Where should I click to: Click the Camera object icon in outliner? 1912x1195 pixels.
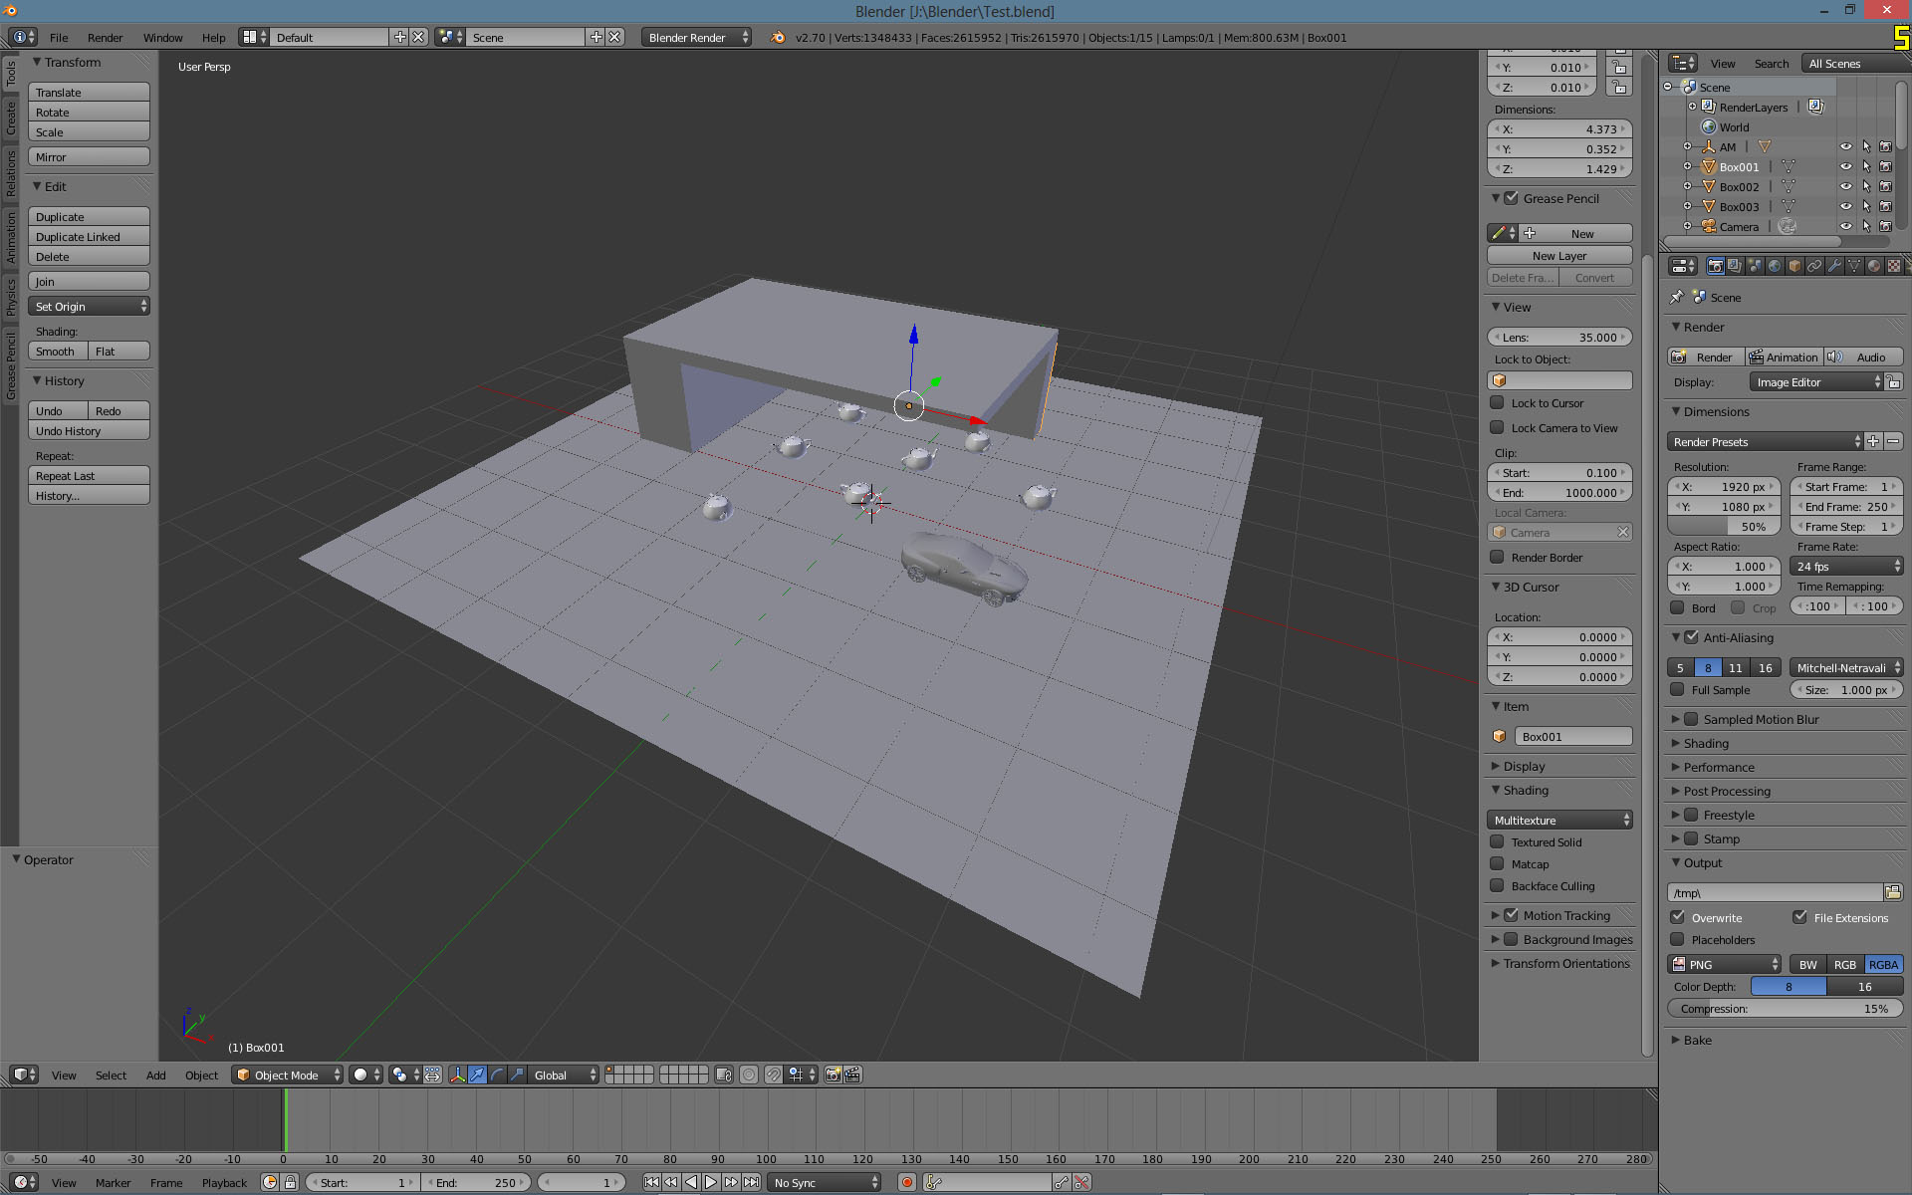pyautogui.click(x=1709, y=227)
